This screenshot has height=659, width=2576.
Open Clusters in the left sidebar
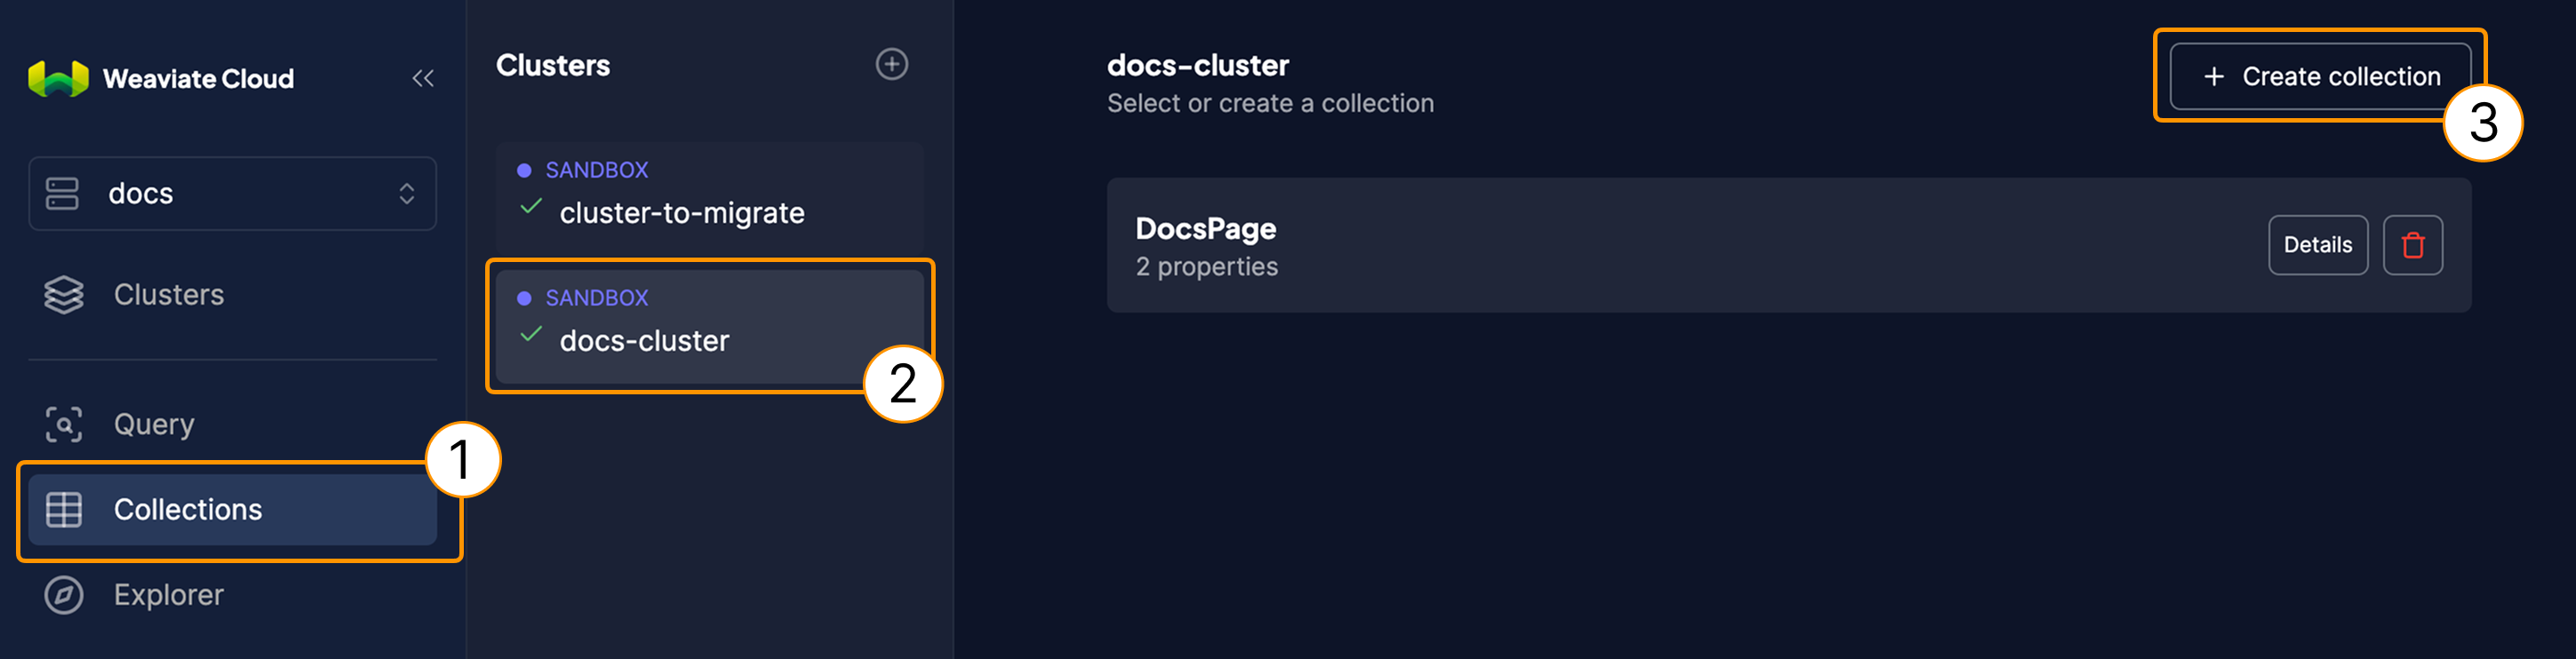[x=232, y=295]
